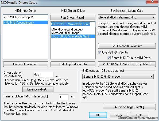Click the Cancel button
The height and width of the screenshot is (121, 159).
coord(119,115)
